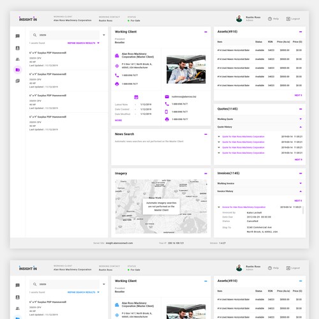Open the contact card icon in blue dashboard sidebar
The image size is (319, 319).
[18, 297]
